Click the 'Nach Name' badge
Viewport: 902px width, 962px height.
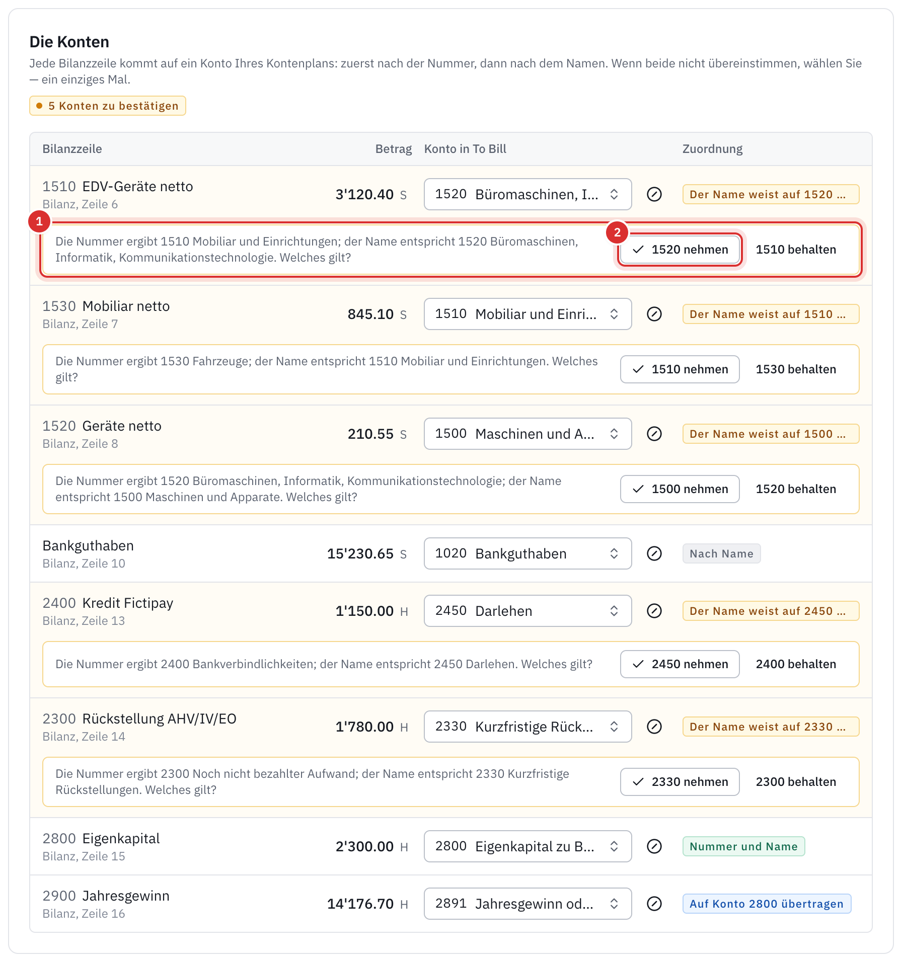tap(721, 553)
